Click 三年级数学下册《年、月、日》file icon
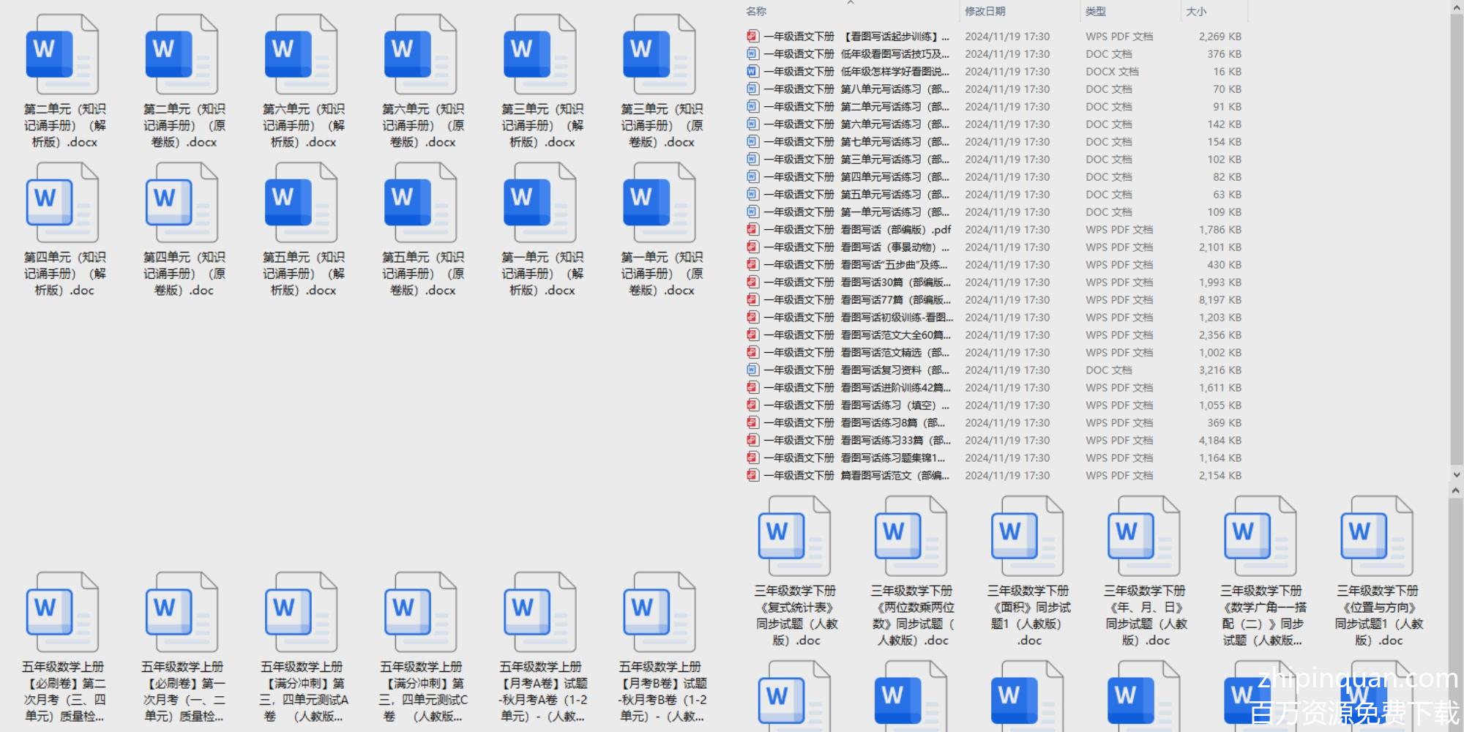 click(x=1144, y=537)
